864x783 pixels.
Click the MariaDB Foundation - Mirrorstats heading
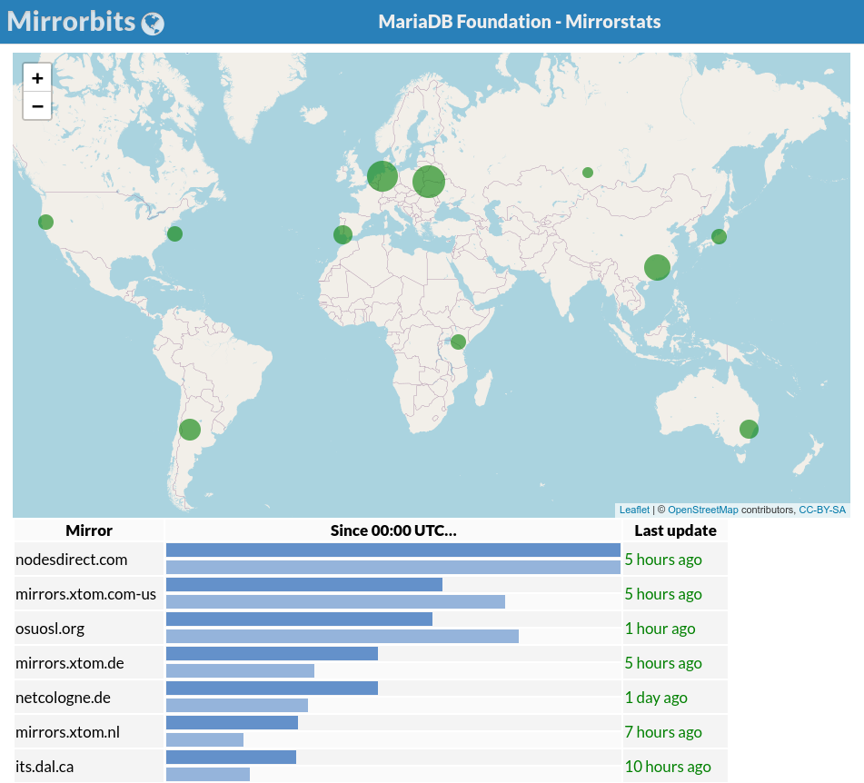[520, 22]
